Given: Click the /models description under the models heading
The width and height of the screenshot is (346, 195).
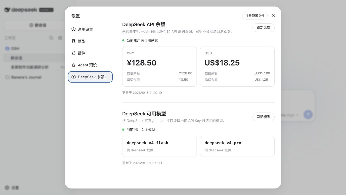Looking at the screenshot, I should coord(174,121).
